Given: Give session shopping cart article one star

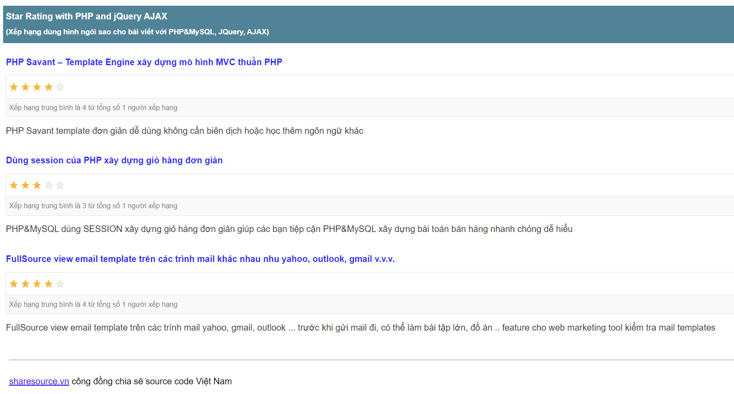Looking at the screenshot, I should point(14,185).
